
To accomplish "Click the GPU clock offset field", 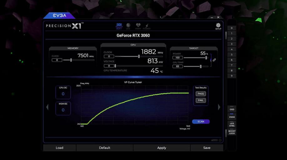I will coord(109,56).
